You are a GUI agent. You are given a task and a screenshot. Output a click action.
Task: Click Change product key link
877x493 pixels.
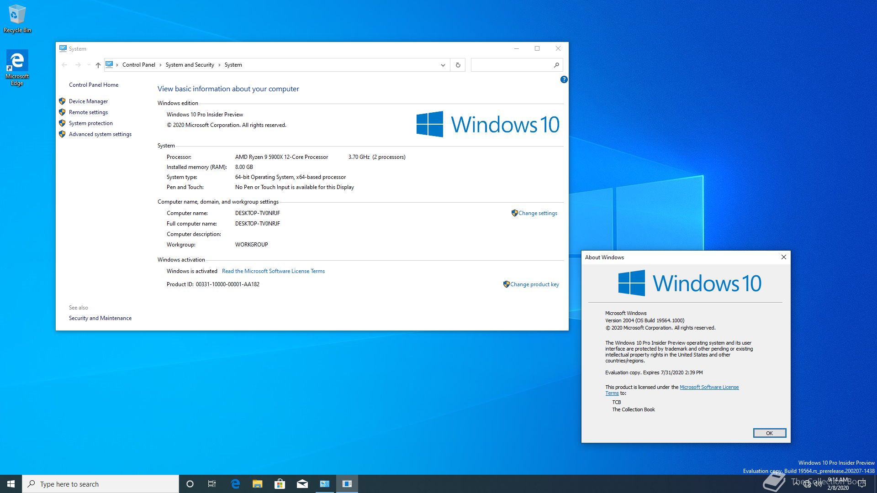click(x=534, y=284)
